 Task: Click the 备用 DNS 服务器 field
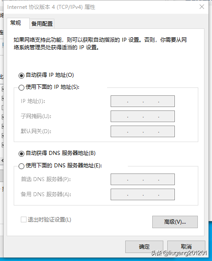coord(143,194)
